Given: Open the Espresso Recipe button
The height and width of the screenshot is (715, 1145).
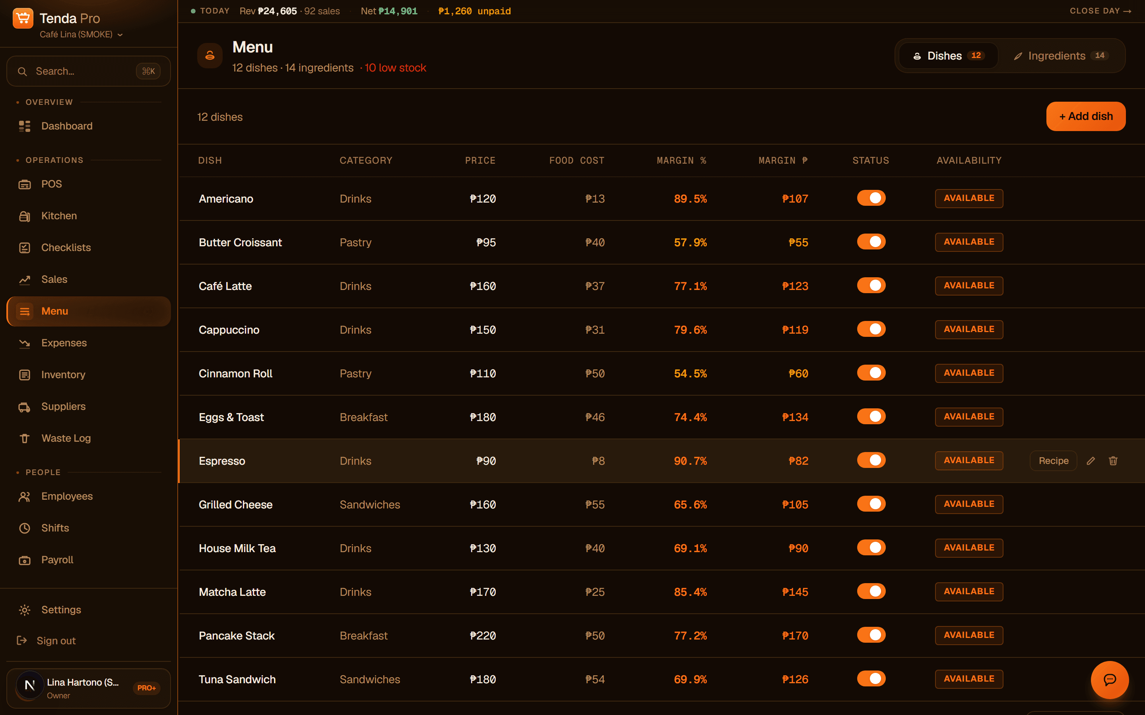Looking at the screenshot, I should coord(1053,461).
